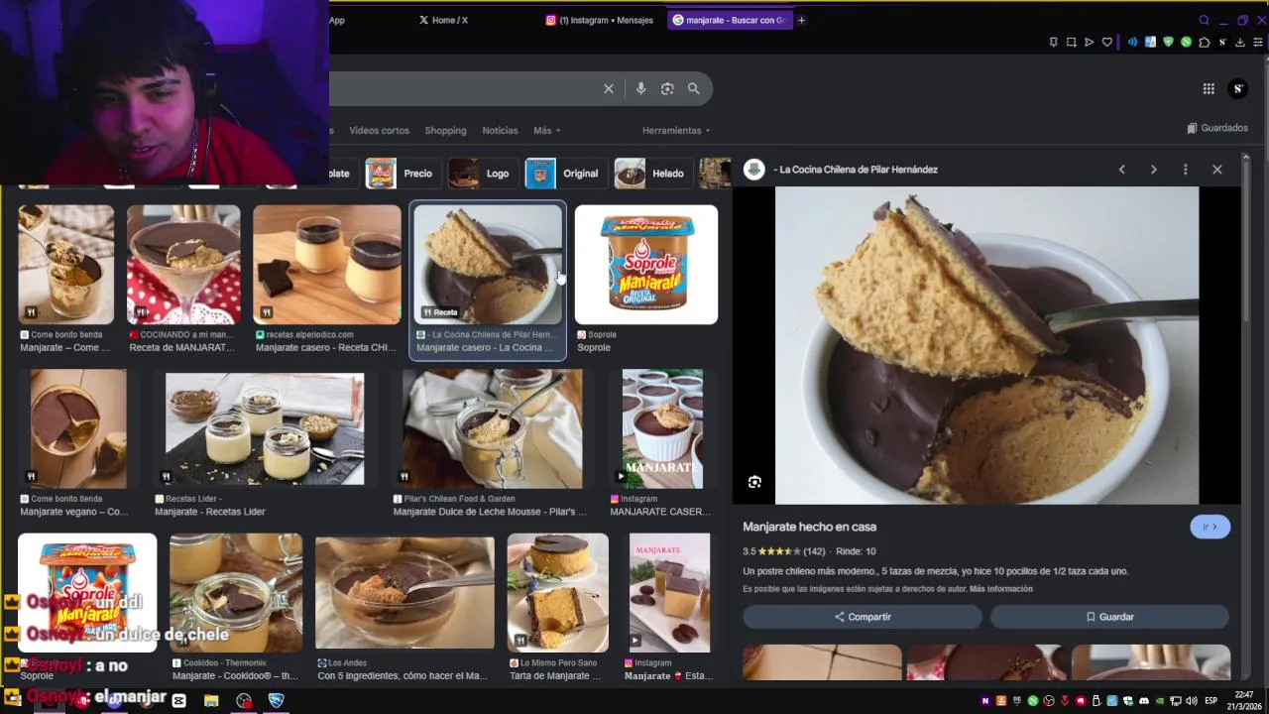
Task: Clear the search box with the X icon
Action: click(609, 88)
